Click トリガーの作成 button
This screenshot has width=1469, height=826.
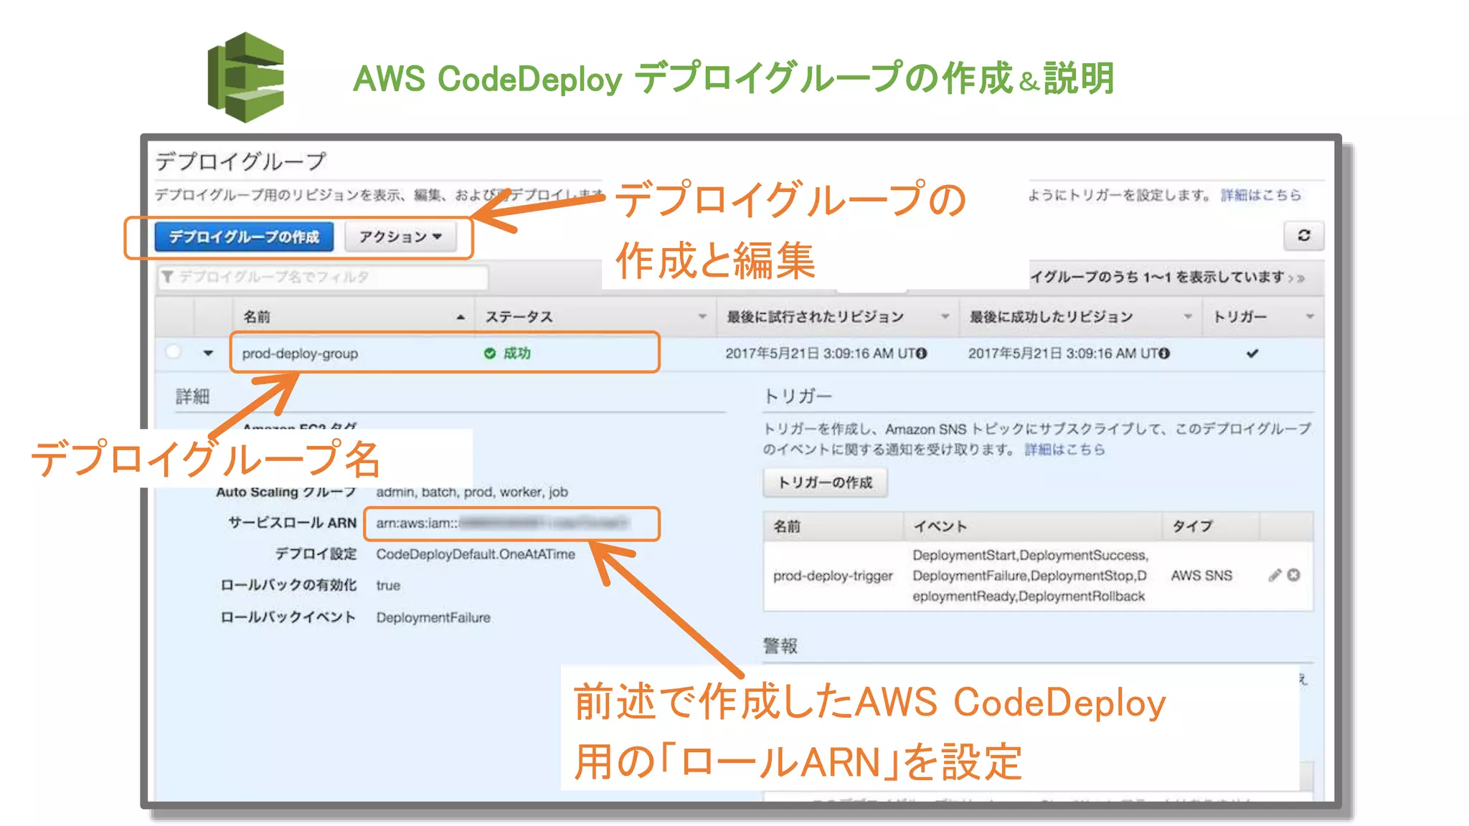tap(825, 483)
